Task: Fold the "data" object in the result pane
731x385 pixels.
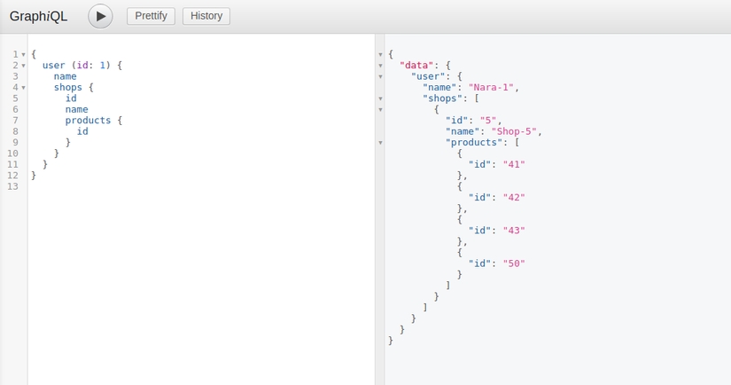Action: coord(380,66)
